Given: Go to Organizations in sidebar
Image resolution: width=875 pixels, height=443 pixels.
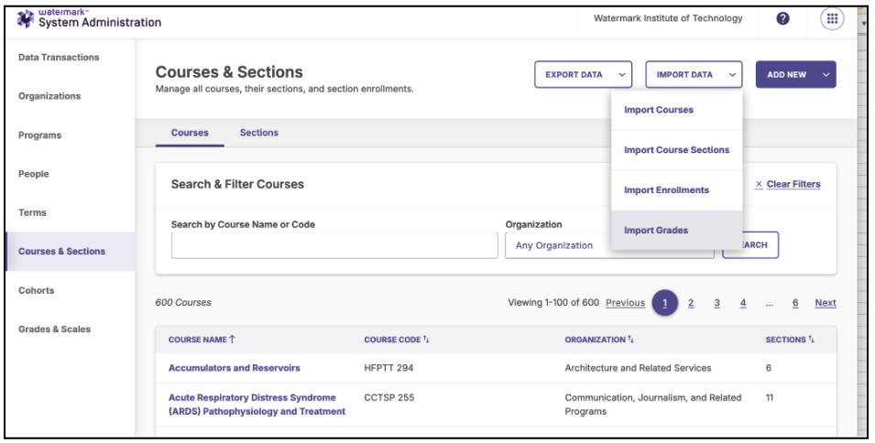Looking at the screenshot, I should [49, 96].
